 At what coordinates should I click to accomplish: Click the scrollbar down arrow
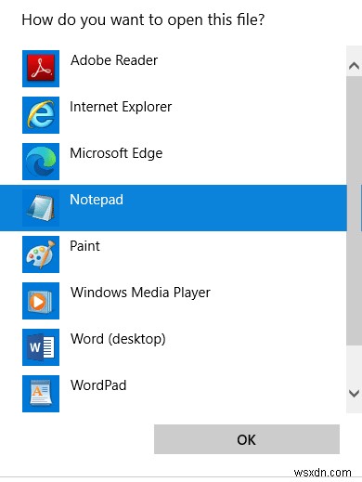354,394
